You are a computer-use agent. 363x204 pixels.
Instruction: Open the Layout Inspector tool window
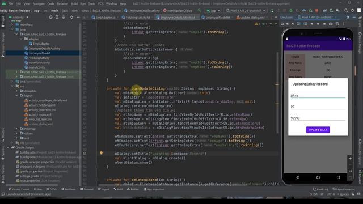[x=344, y=189]
